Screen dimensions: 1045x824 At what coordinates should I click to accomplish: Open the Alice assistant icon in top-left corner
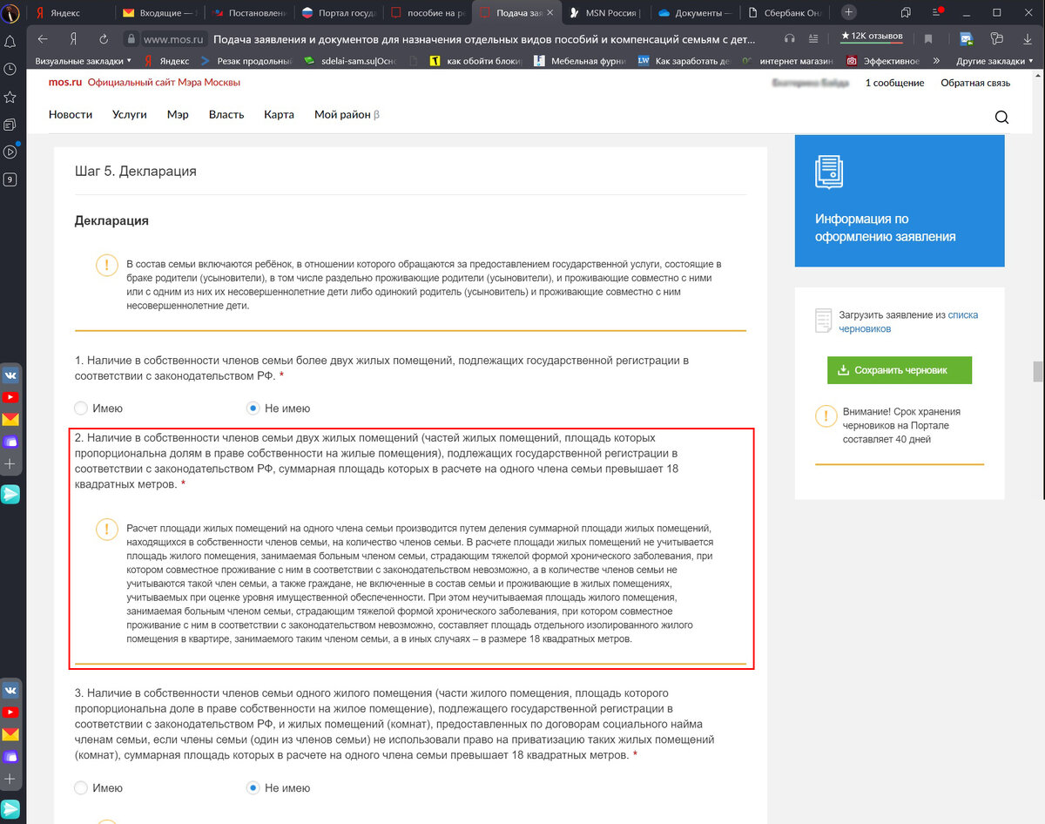(10, 12)
